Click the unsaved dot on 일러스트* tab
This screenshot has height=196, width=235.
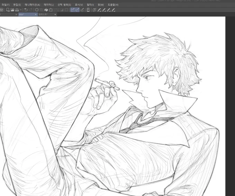(x=55, y=15)
